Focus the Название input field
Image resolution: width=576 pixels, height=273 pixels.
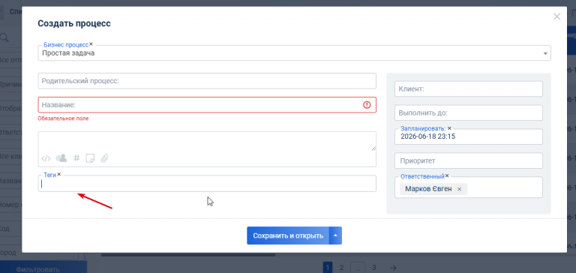pyautogui.click(x=207, y=105)
